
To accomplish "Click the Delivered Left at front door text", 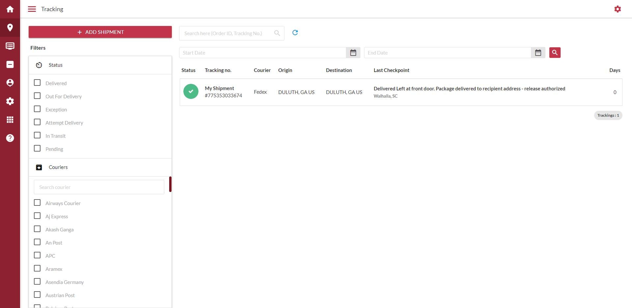I will (x=469, y=89).
